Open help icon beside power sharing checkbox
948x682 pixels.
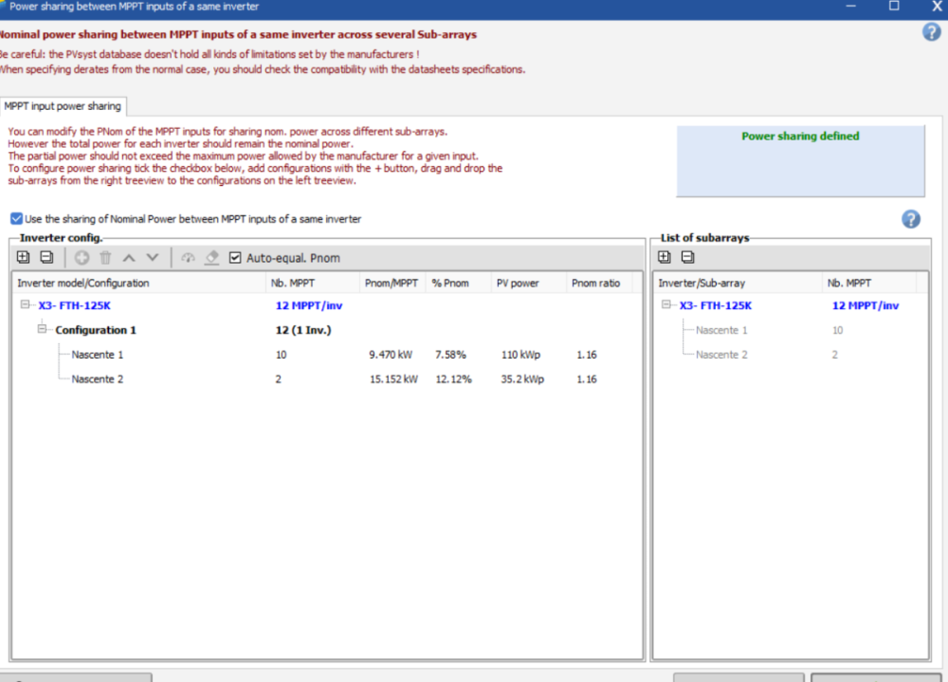(x=910, y=219)
